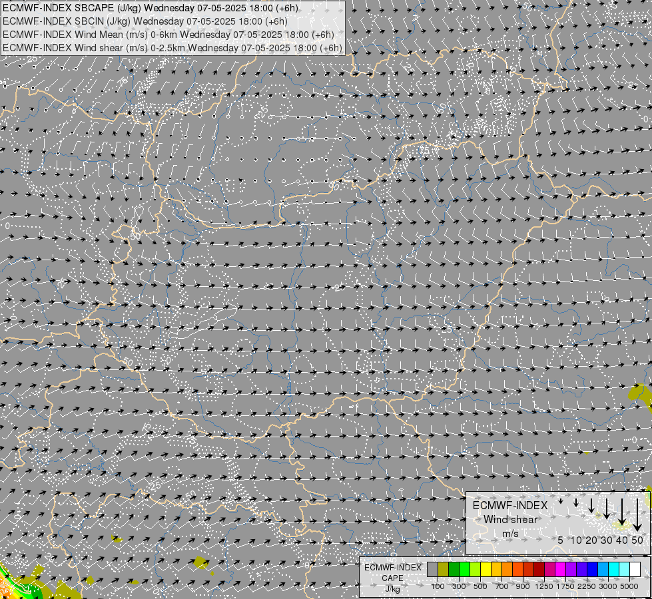Click the 40 m/s wind shear arrow
652x599 pixels.
tap(622, 512)
